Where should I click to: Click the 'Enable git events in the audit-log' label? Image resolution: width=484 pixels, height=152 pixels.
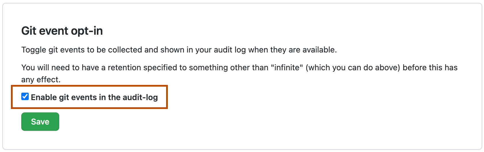[94, 98]
